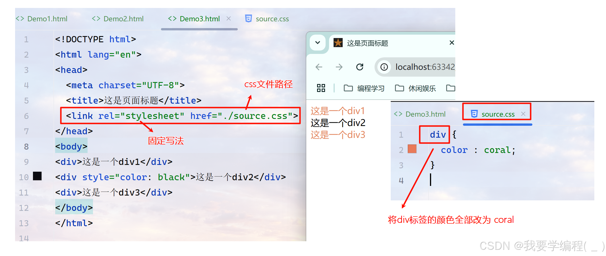
Task: Open the Demo1.html editor tab
Action: pos(42,19)
